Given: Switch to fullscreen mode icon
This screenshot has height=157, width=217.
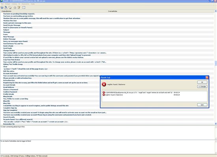Looking at the screenshot, I should tap(24, 7).
